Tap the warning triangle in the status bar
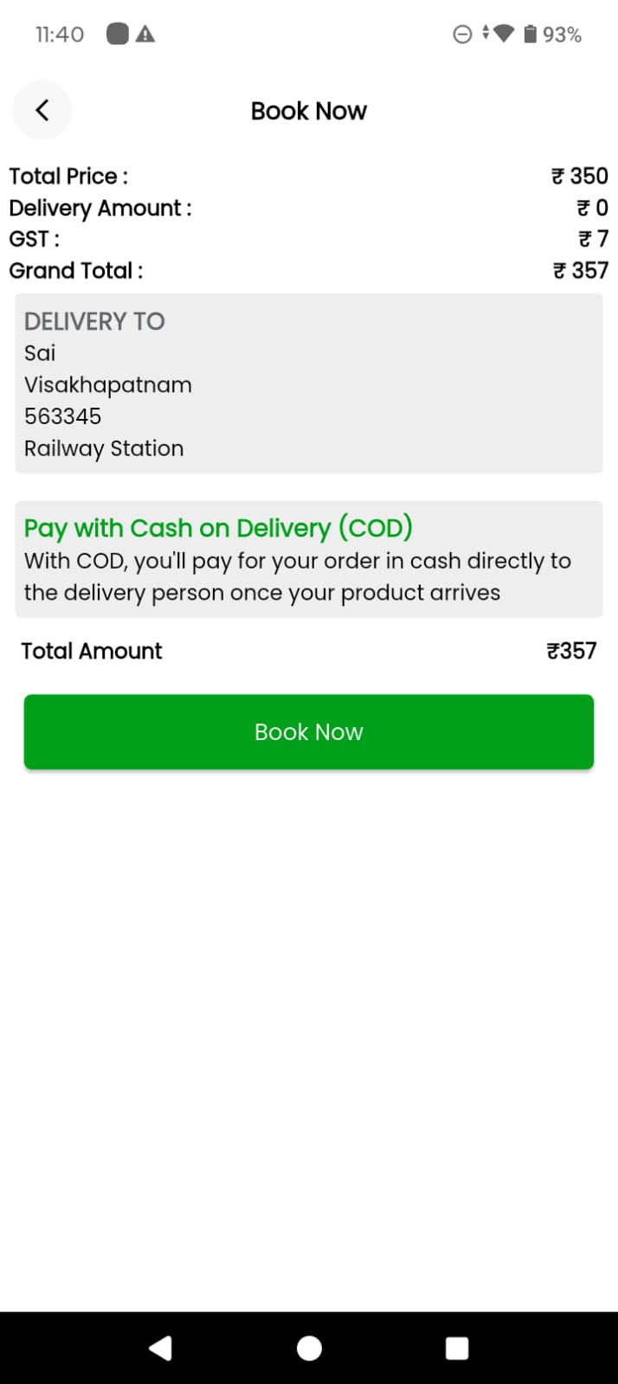Image resolution: width=618 pixels, height=1384 pixels. (x=146, y=35)
